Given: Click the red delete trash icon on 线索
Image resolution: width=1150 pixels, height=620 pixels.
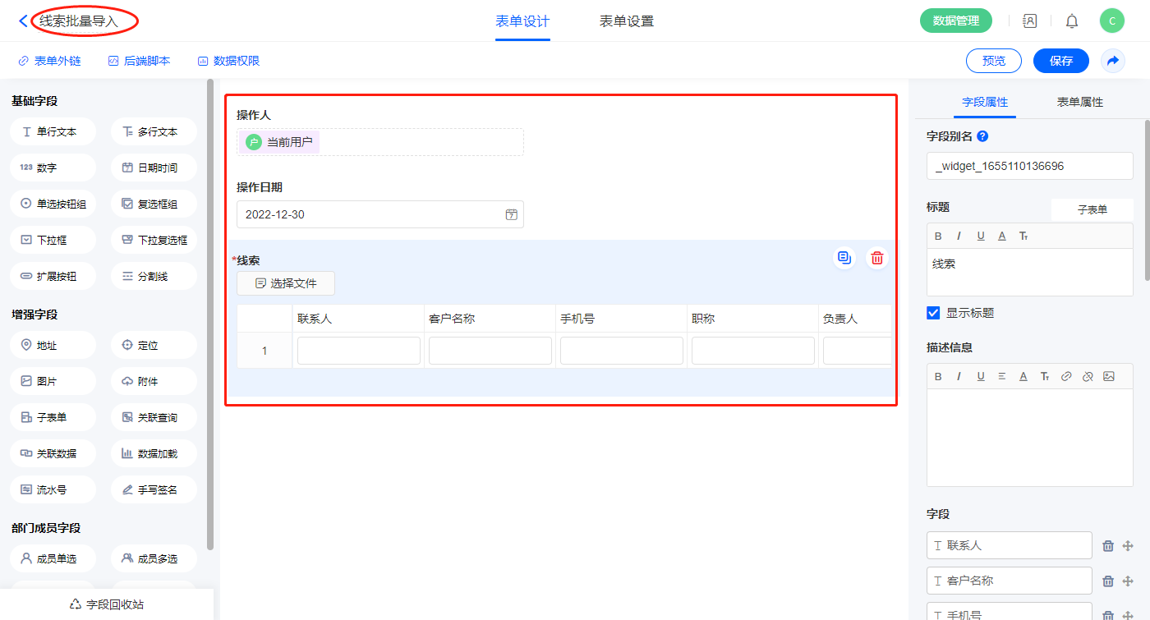Looking at the screenshot, I should tap(877, 258).
